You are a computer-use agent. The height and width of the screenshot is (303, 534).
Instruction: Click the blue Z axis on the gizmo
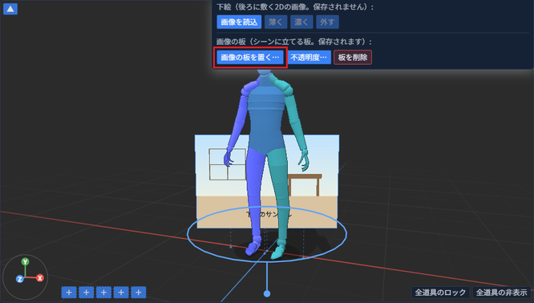(x=19, y=279)
